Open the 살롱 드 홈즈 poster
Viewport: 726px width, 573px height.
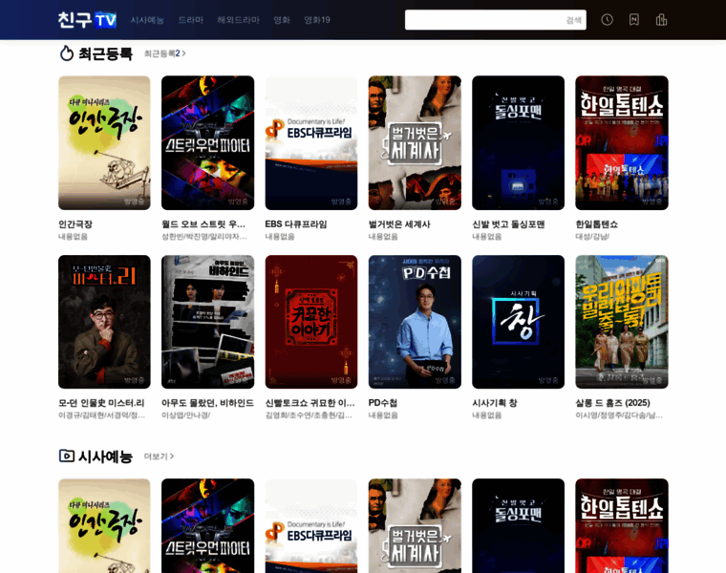tap(622, 322)
